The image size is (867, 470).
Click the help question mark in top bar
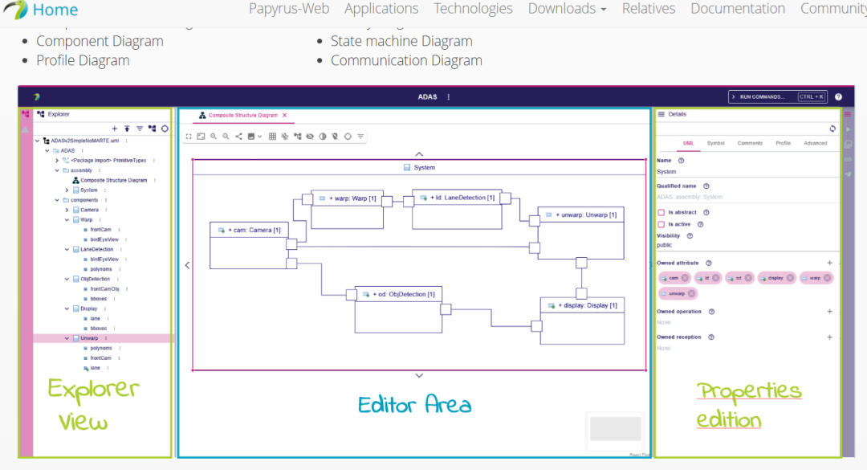[838, 97]
